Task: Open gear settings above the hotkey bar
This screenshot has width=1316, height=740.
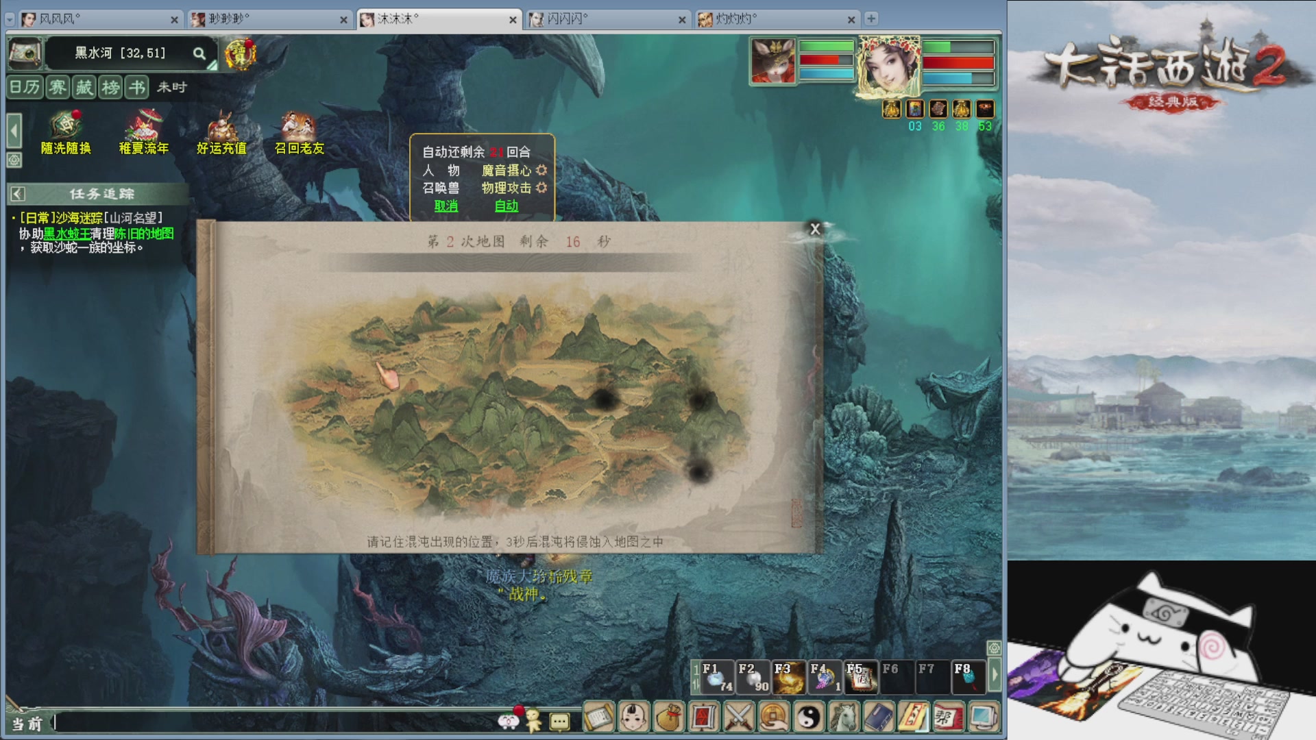Action: pos(994,648)
